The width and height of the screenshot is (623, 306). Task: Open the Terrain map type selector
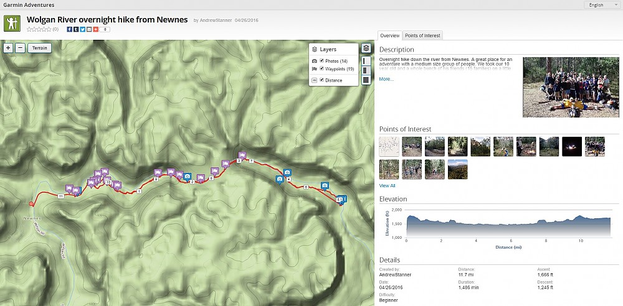click(39, 48)
